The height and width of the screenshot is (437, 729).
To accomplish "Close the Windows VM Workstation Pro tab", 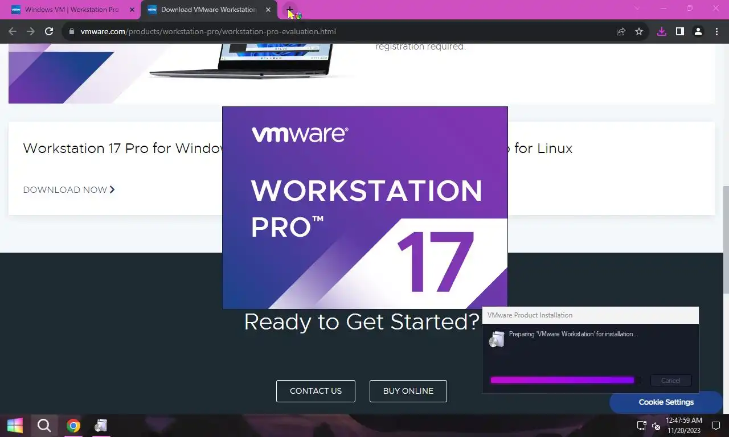I will [132, 10].
